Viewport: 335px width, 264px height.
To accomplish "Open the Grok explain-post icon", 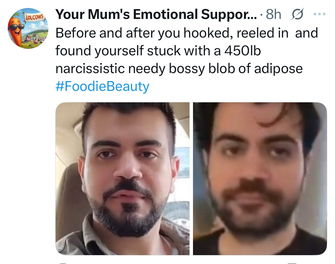I will tap(297, 14).
